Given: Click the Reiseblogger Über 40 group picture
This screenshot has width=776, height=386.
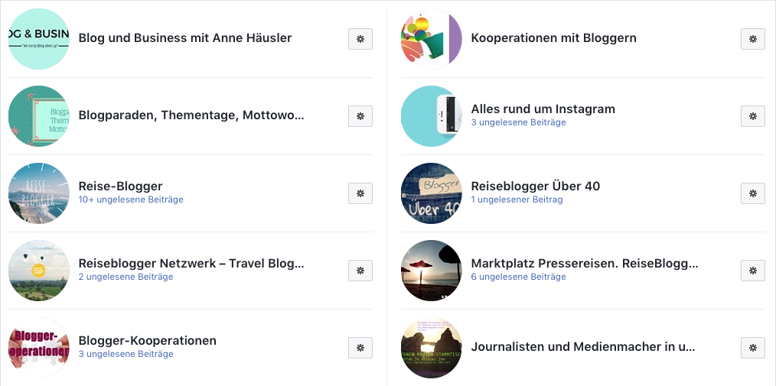Looking at the screenshot, I should tap(432, 193).
